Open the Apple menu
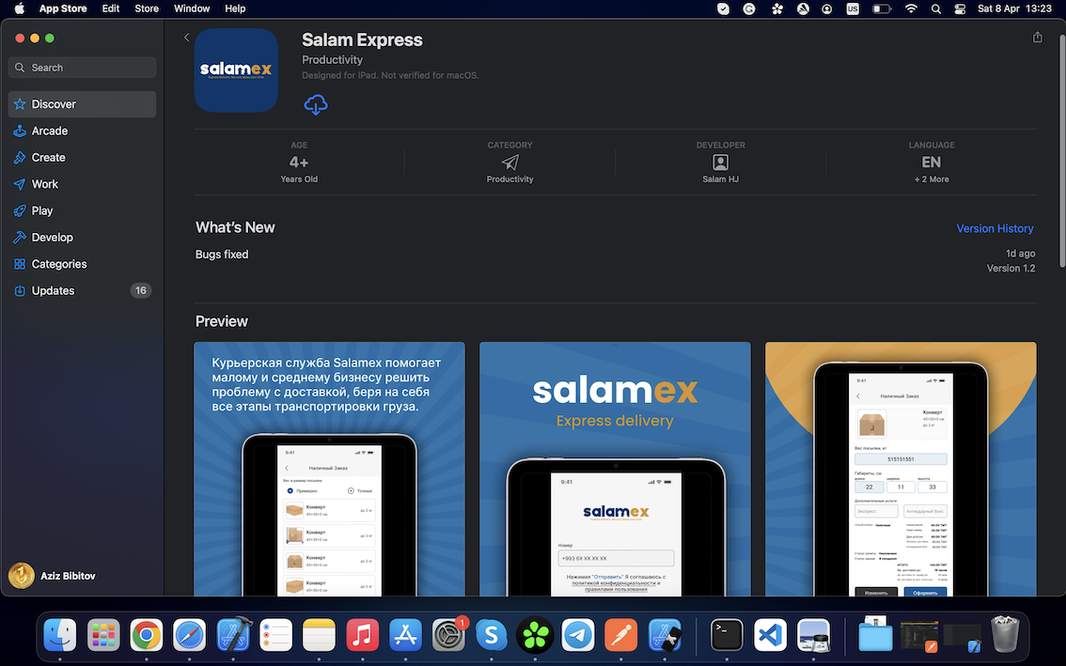This screenshot has width=1066, height=666. [19, 8]
